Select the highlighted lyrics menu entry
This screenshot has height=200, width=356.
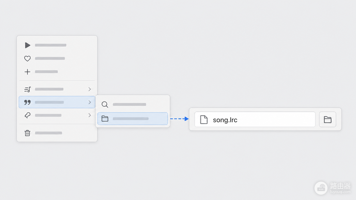pos(57,102)
